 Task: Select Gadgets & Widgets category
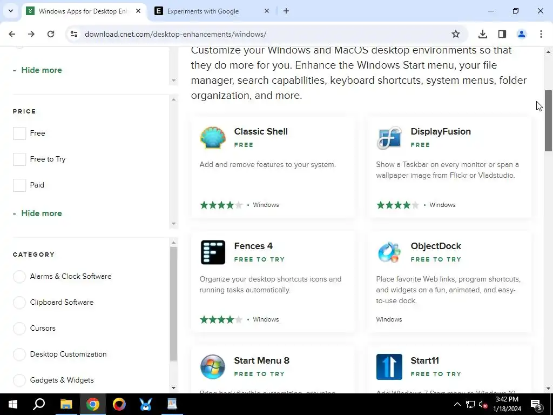point(19,380)
